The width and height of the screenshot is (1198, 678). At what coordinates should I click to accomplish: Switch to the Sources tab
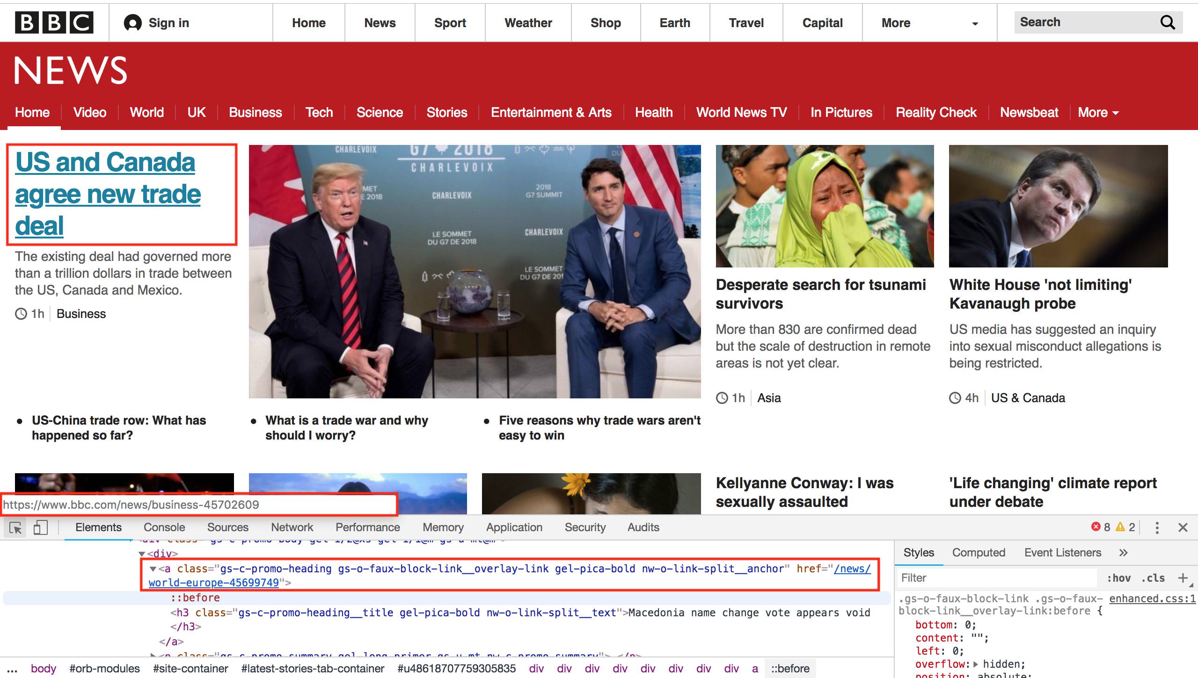click(228, 527)
